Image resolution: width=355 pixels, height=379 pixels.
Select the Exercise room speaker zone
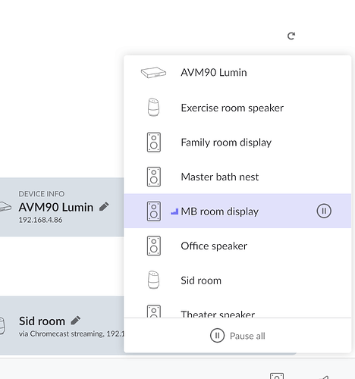point(237,108)
